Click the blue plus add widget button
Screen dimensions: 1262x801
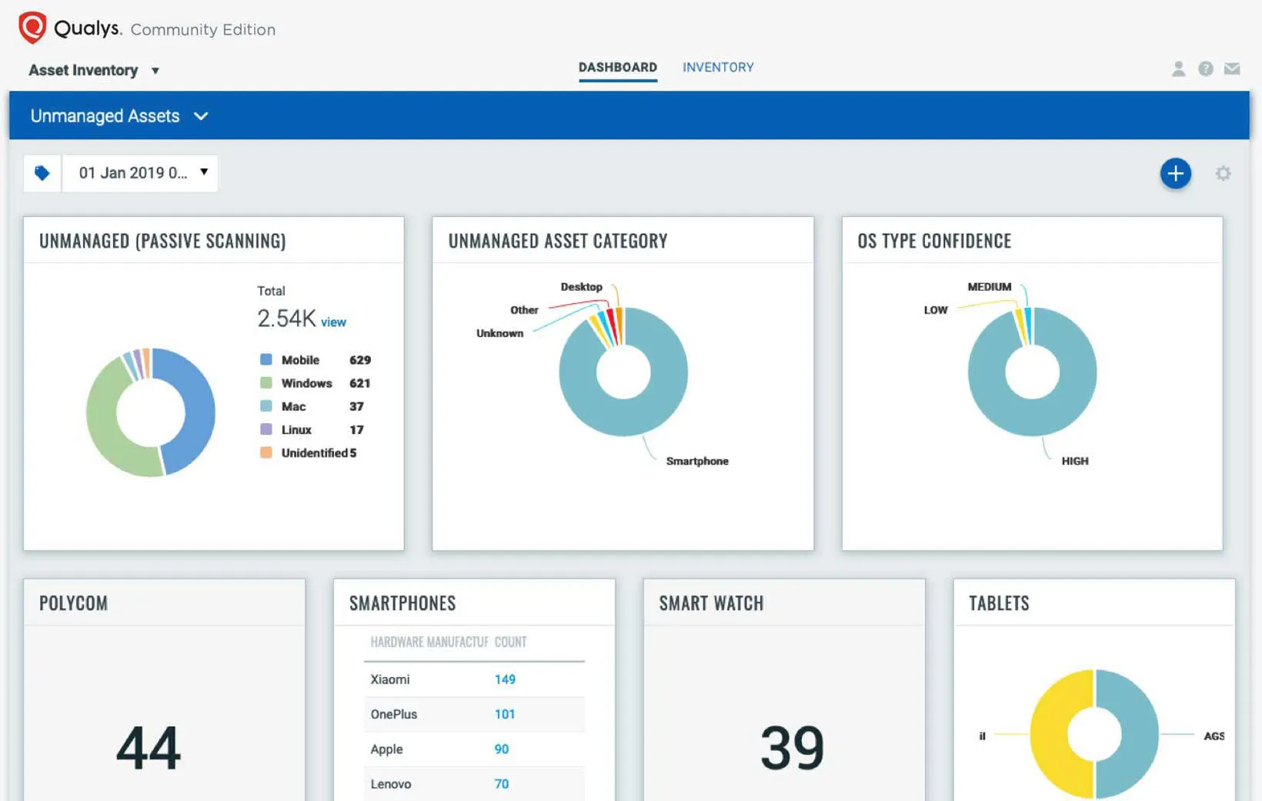click(x=1175, y=174)
